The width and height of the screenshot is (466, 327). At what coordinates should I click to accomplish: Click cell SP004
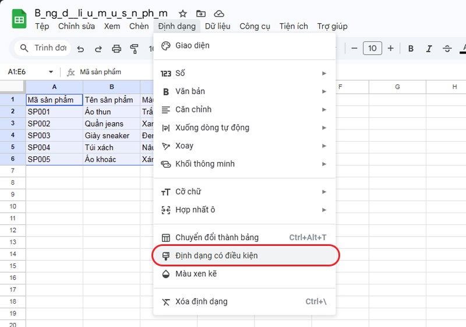click(x=54, y=147)
